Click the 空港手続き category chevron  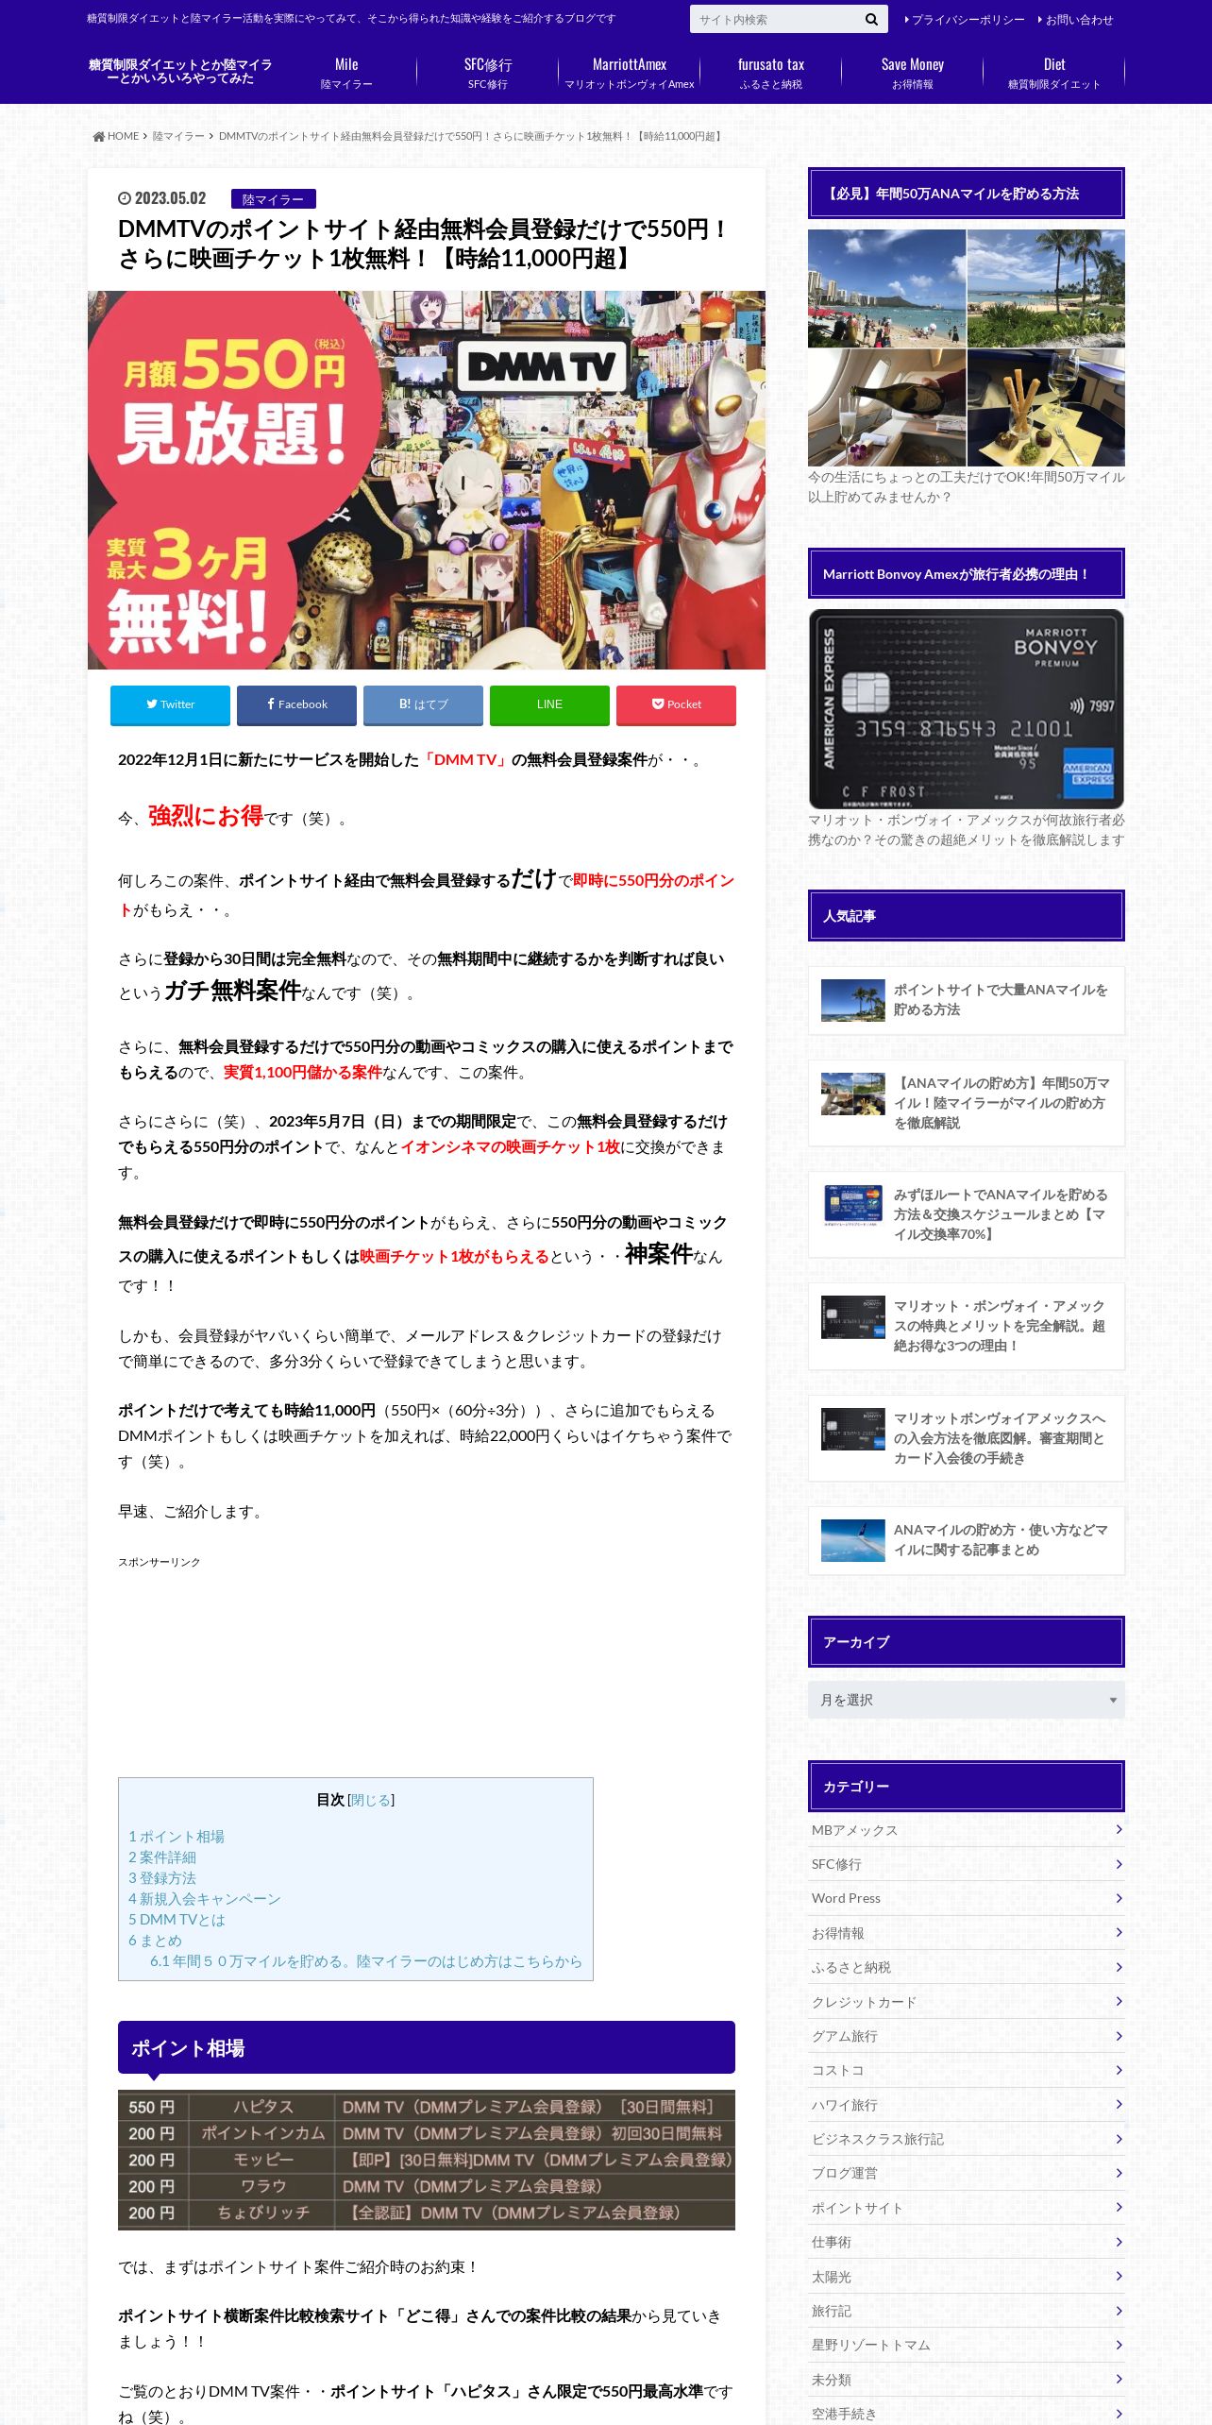[1119, 2414]
